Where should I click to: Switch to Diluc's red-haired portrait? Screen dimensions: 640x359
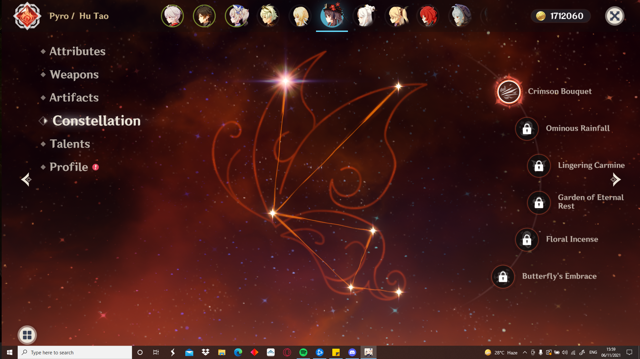click(428, 16)
